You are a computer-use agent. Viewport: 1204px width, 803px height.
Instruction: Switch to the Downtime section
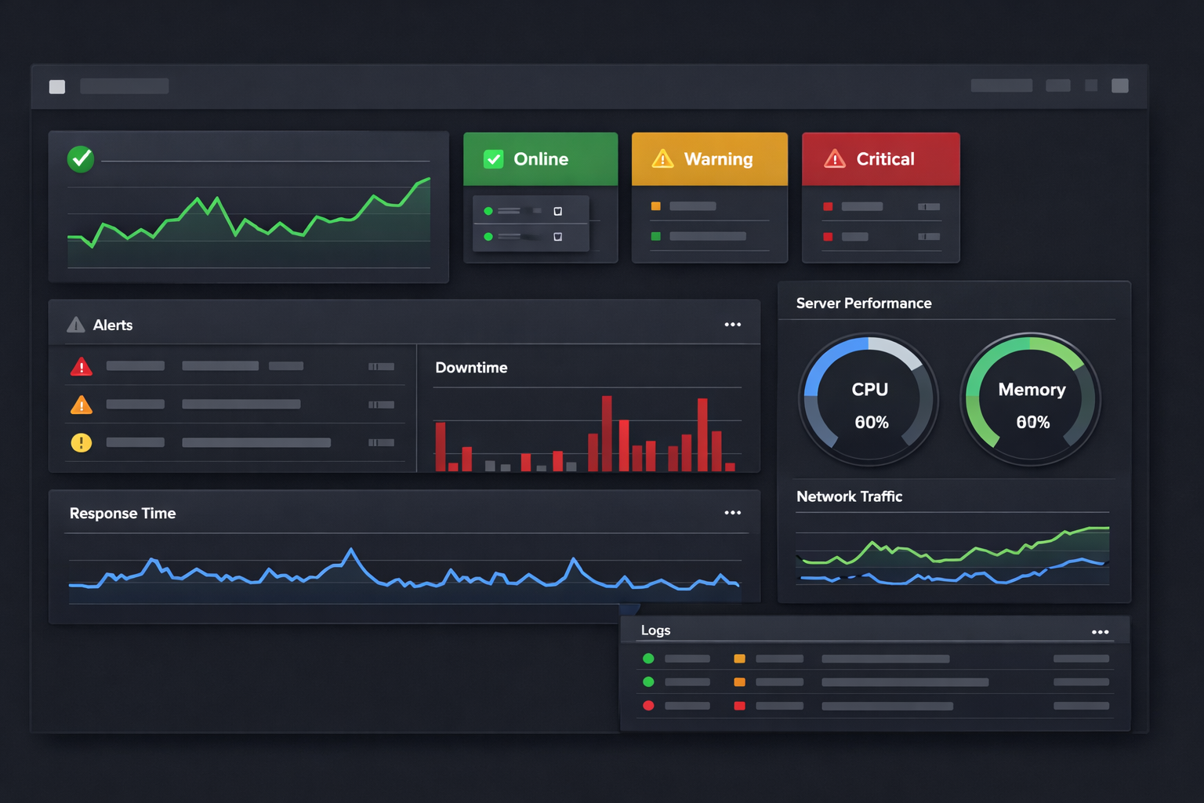coord(471,367)
